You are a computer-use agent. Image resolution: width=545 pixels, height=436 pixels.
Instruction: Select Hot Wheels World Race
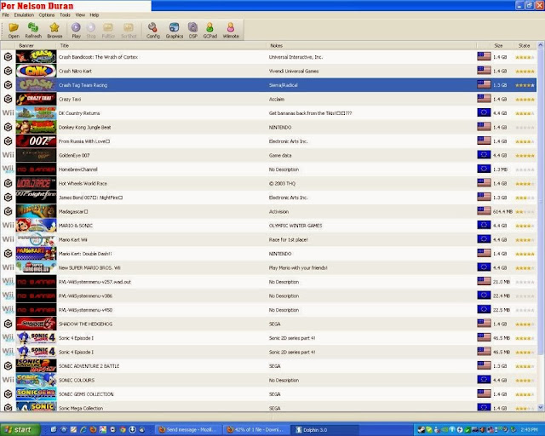[83, 184]
